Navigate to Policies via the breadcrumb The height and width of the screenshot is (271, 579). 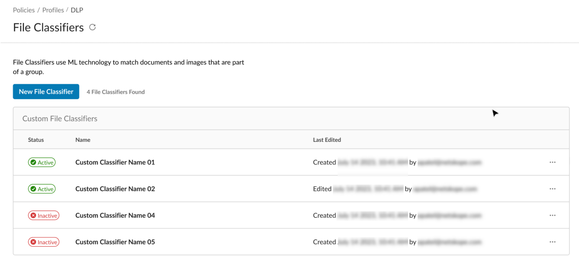tap(23, 10)
